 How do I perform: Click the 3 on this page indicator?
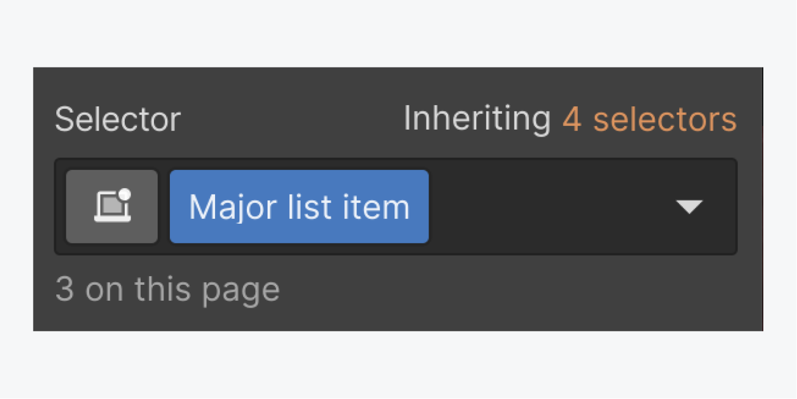point(168,288)
